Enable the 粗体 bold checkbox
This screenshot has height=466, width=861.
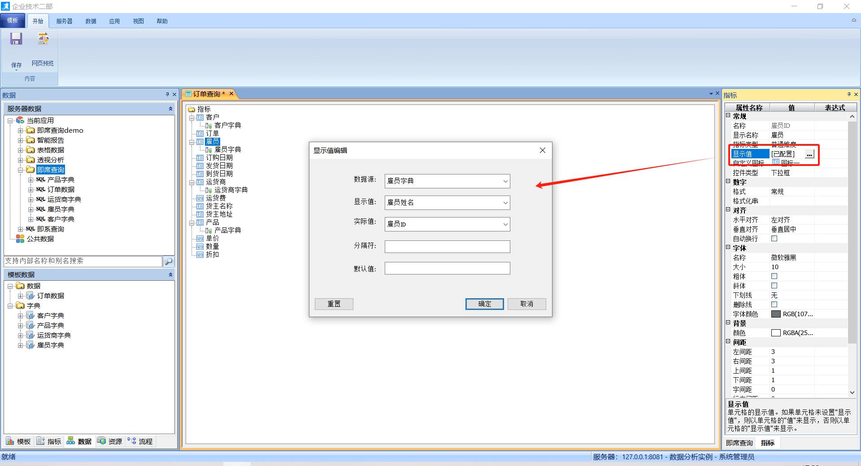774,276
